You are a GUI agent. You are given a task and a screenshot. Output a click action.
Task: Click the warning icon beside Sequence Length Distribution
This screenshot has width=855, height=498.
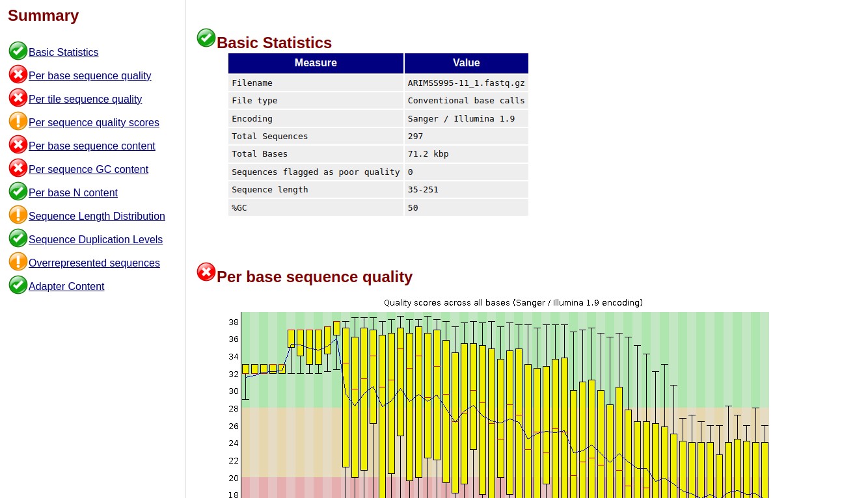18,215
